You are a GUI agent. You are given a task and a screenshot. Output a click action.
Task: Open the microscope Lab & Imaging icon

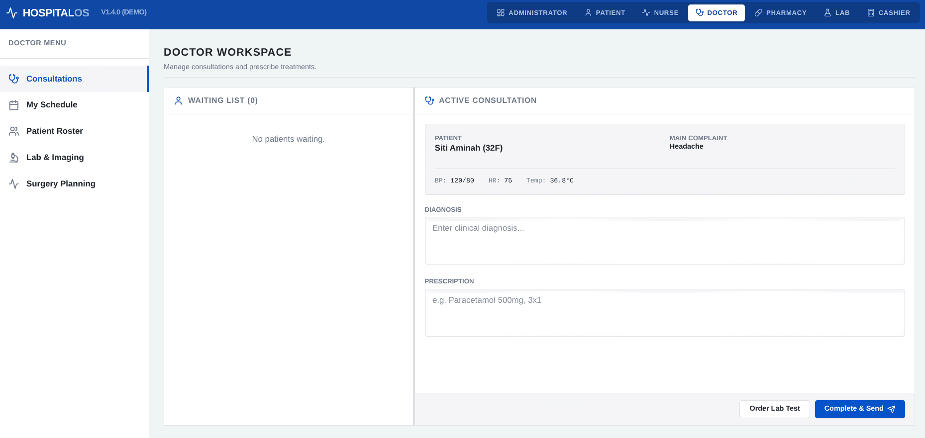coord(14,158)
